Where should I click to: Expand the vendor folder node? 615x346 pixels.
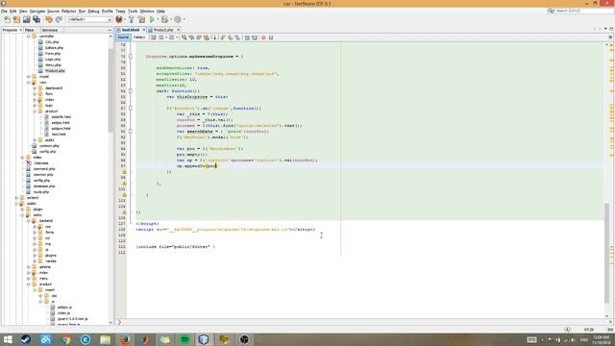coord(35,260)
